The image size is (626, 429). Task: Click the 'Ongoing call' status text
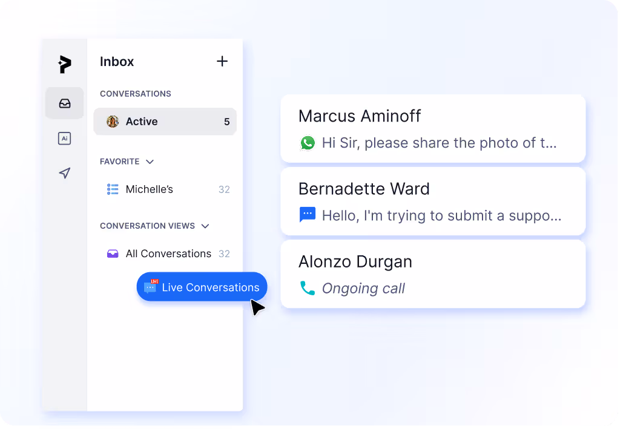tap(363, 289)
